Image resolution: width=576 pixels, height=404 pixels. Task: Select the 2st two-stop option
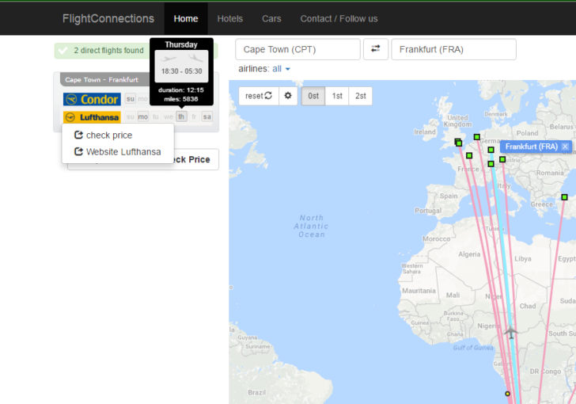click(360, 96)
